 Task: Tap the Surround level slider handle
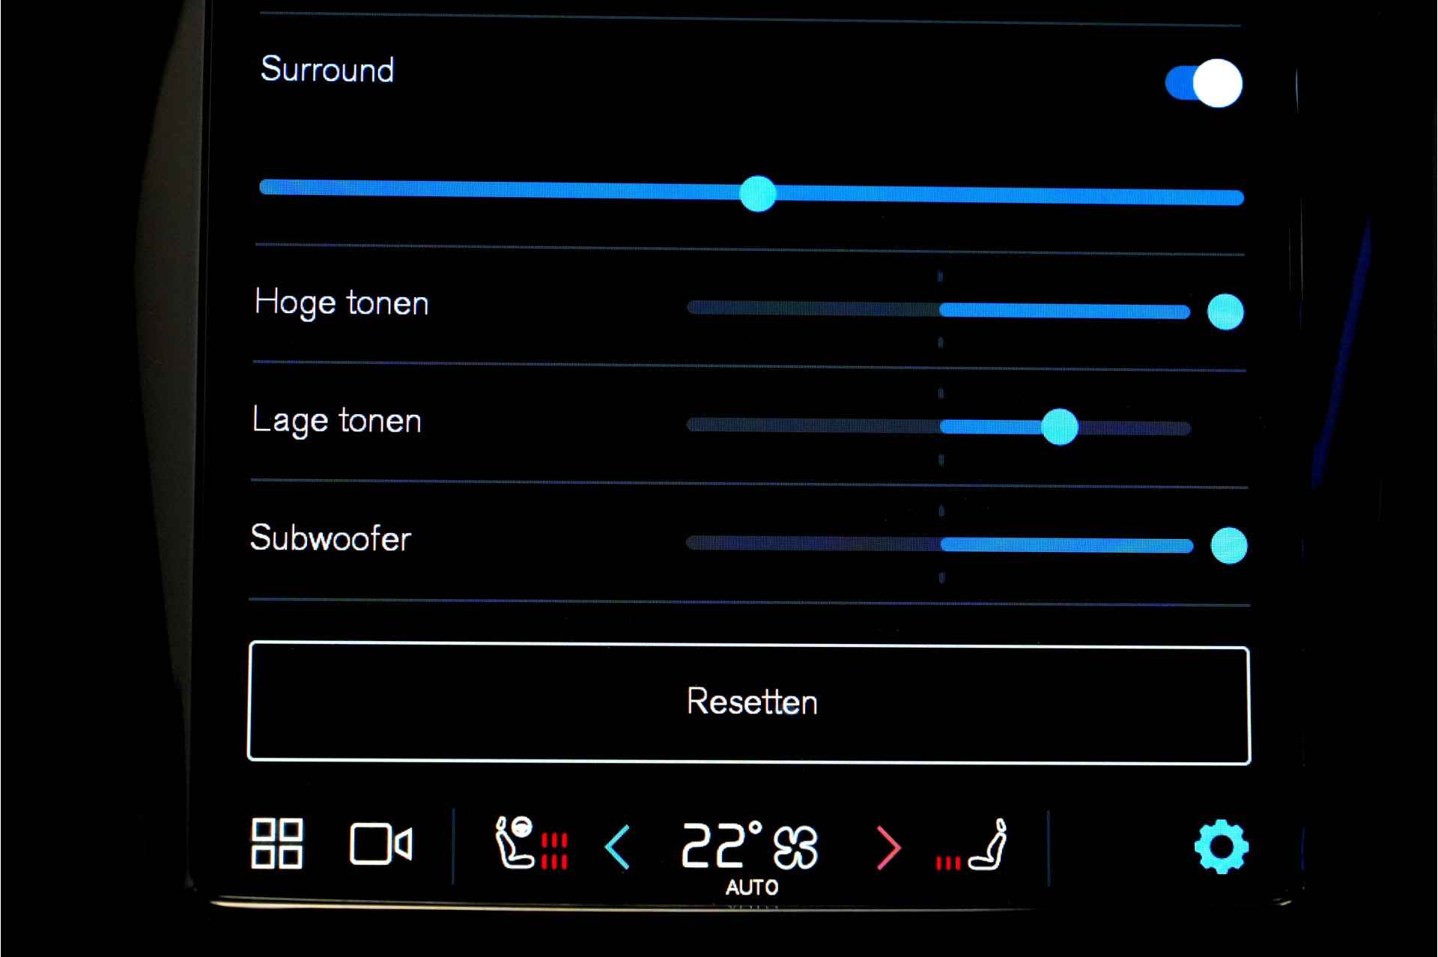pyautogui.click(x=757, y=194)
